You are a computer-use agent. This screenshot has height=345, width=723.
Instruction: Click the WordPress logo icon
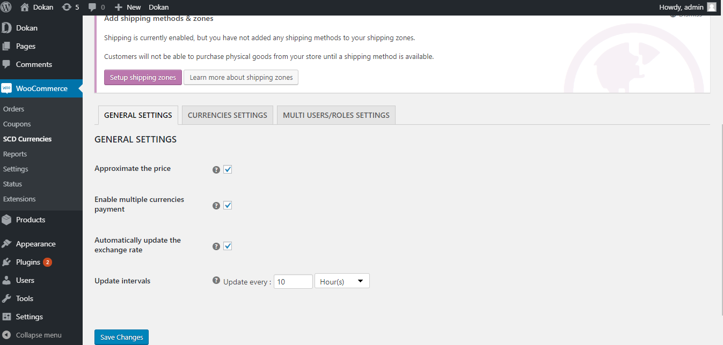tap(7, 7)
